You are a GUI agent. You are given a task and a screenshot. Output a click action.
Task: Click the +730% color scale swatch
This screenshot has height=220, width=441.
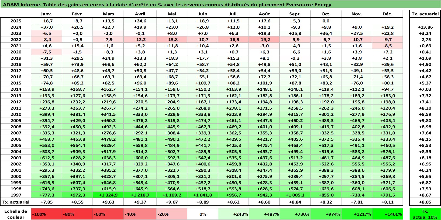[x=295, y=214]
